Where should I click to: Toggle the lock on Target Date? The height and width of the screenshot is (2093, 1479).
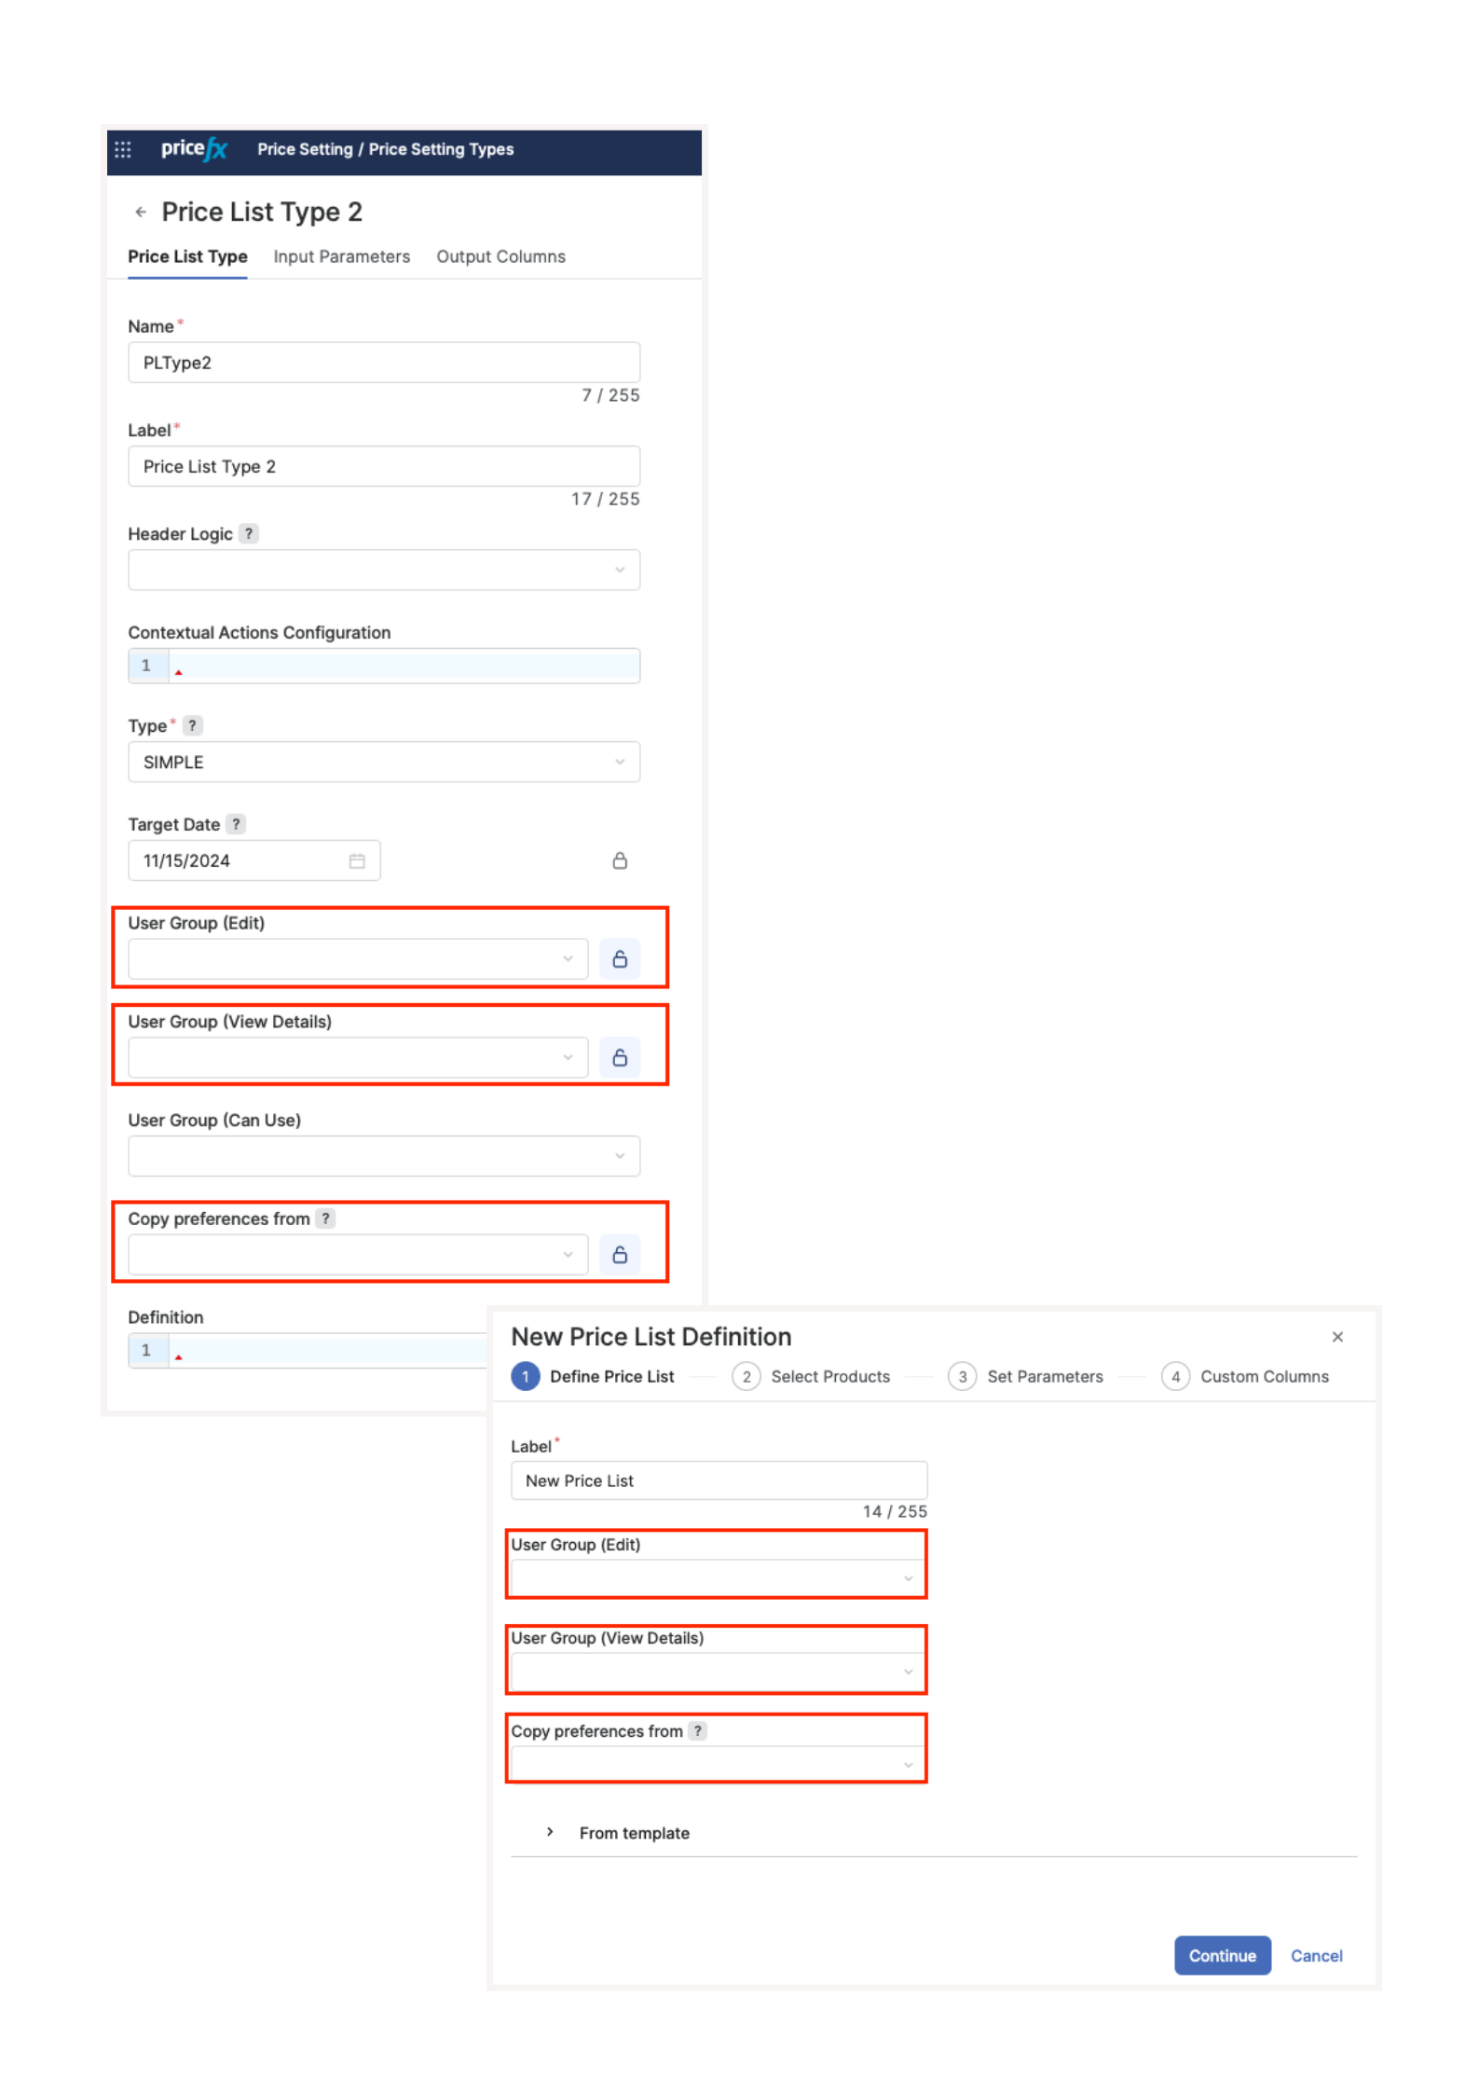(620, 861)
